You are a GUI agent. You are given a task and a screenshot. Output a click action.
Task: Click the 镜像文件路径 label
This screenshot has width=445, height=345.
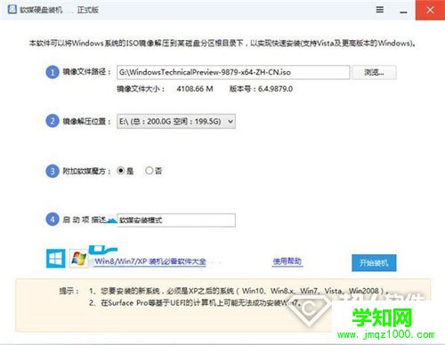pos(86,72)
